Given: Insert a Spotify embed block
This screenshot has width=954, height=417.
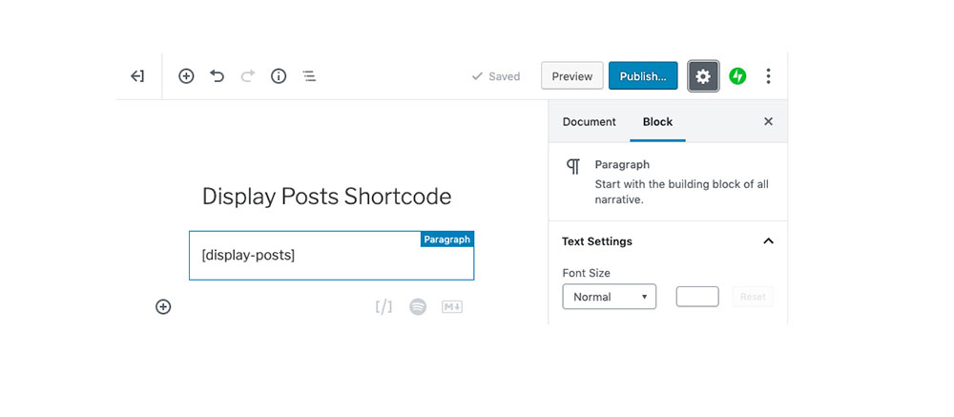Looking at the screenshot, I should (418, 306).
